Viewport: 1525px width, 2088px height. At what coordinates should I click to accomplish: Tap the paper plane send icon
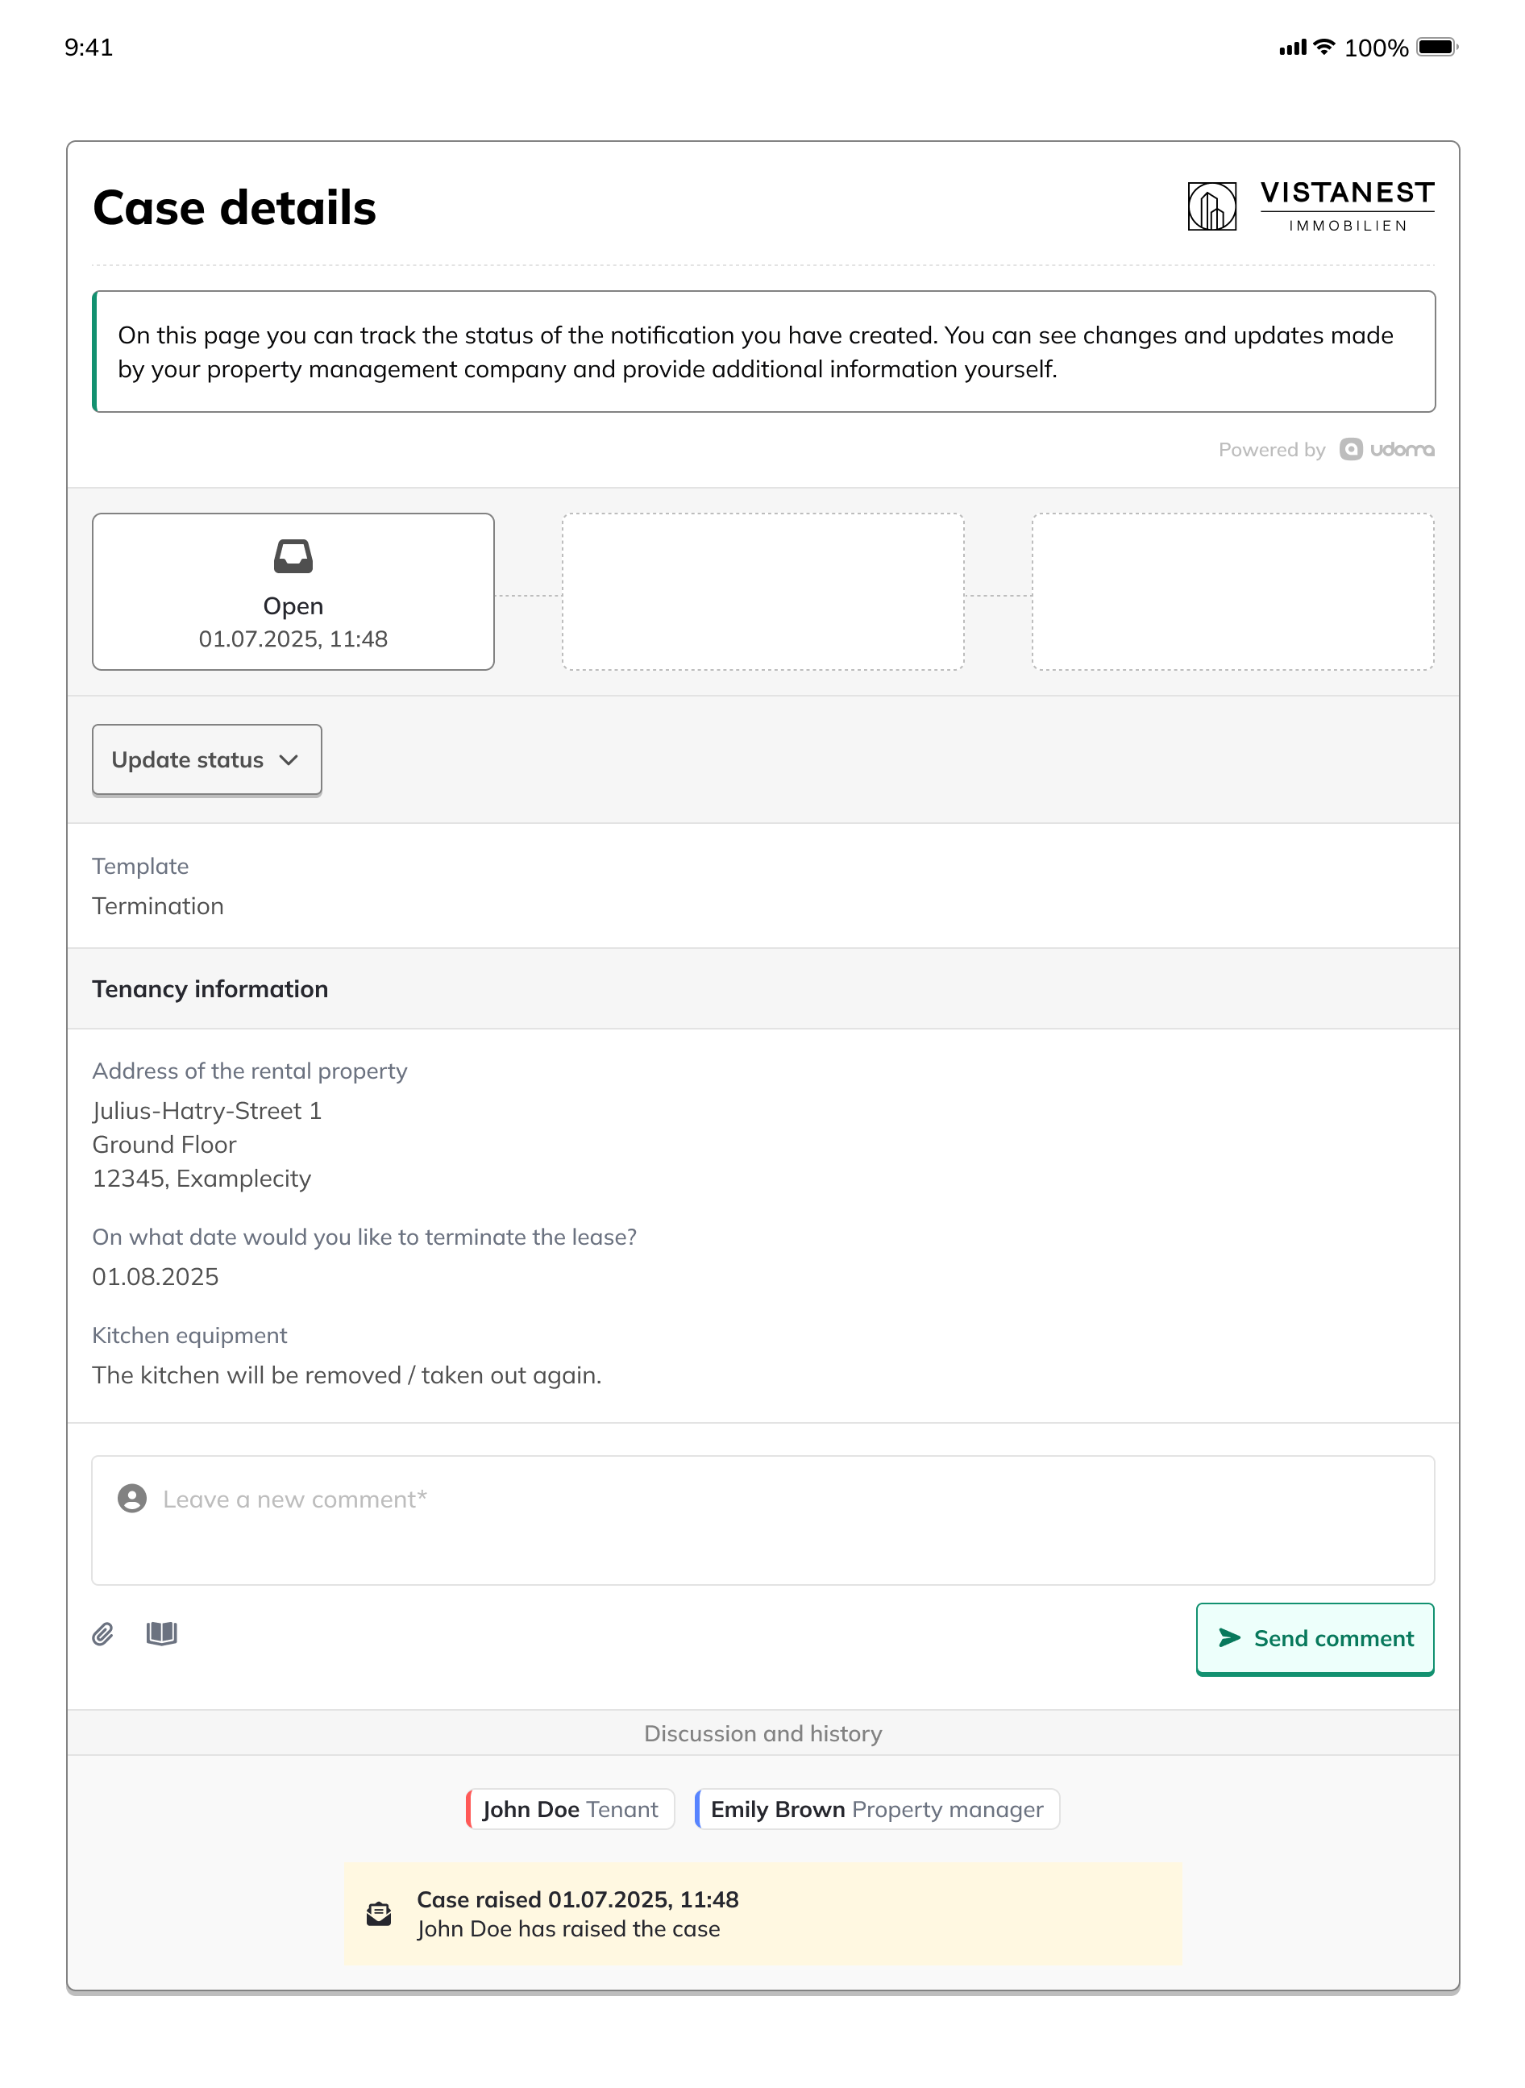(x=1230, y=1637)
